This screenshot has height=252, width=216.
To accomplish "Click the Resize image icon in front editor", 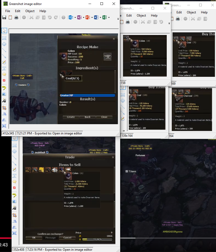I will pos(4,126).
